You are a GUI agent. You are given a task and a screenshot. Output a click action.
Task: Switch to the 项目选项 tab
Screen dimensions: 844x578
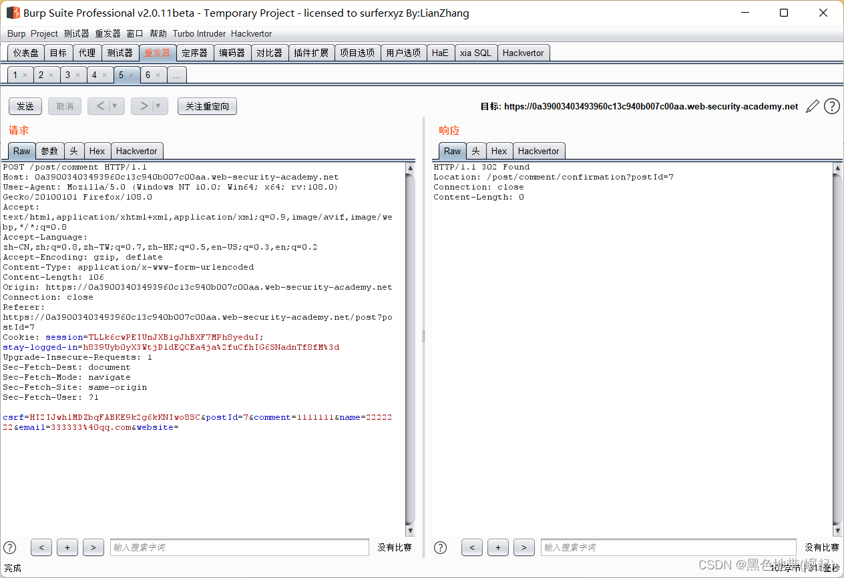pos(357,53)
